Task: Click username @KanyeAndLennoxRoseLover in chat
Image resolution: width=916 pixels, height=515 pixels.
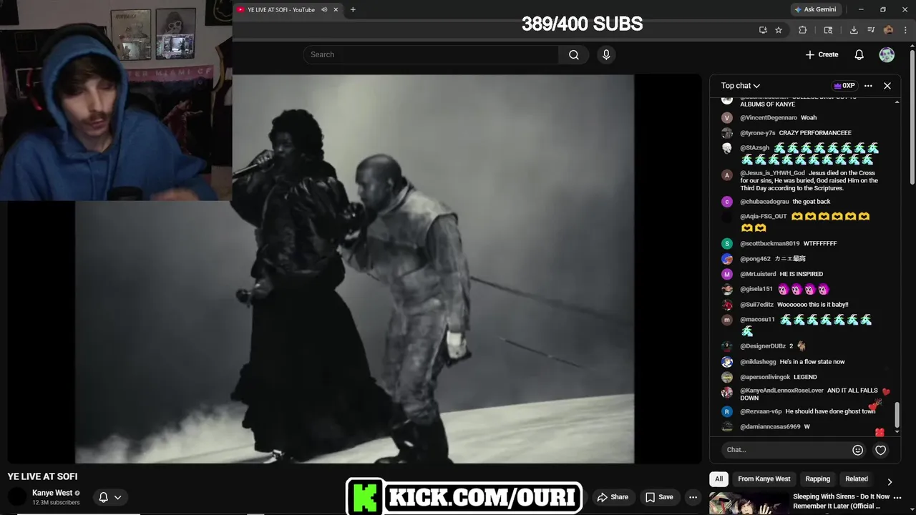Action: click(781, 391)
